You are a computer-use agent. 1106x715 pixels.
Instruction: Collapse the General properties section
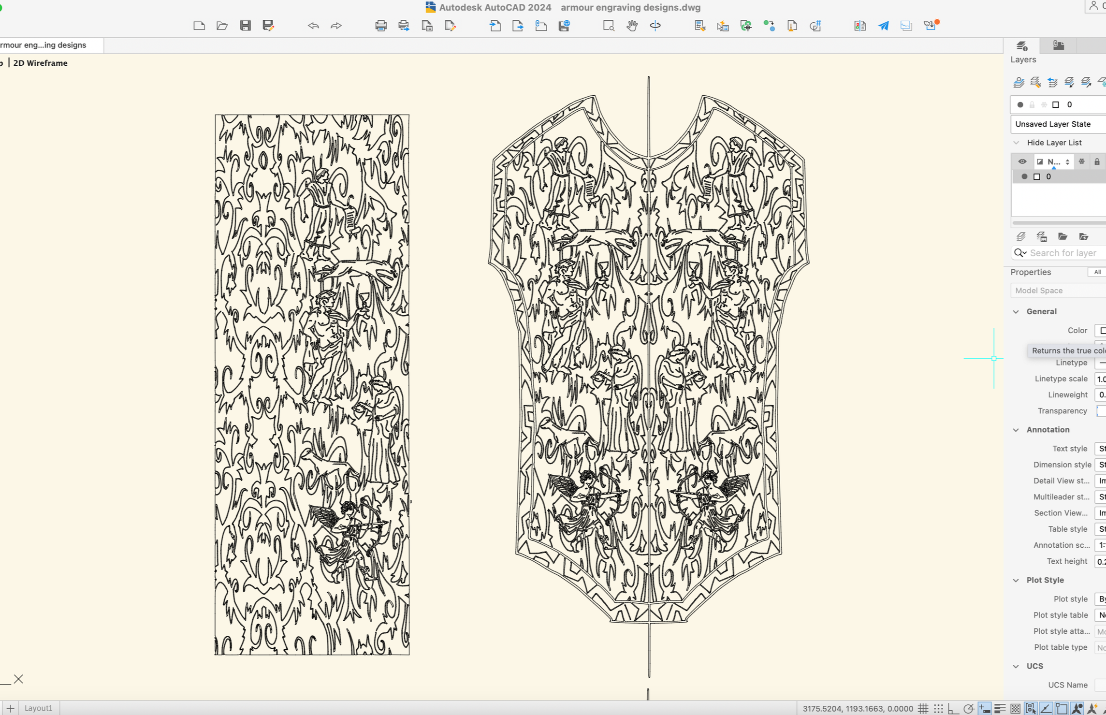(x=1016, y=312)
